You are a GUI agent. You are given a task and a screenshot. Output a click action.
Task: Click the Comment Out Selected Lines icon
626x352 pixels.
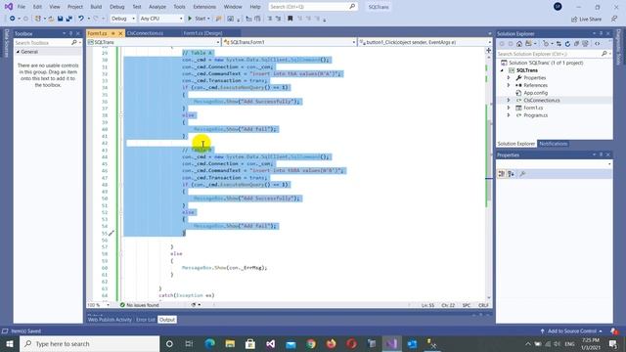pyautogui.click(x=270, y=19)
